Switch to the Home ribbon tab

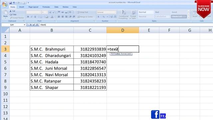[x=13, y=7]
